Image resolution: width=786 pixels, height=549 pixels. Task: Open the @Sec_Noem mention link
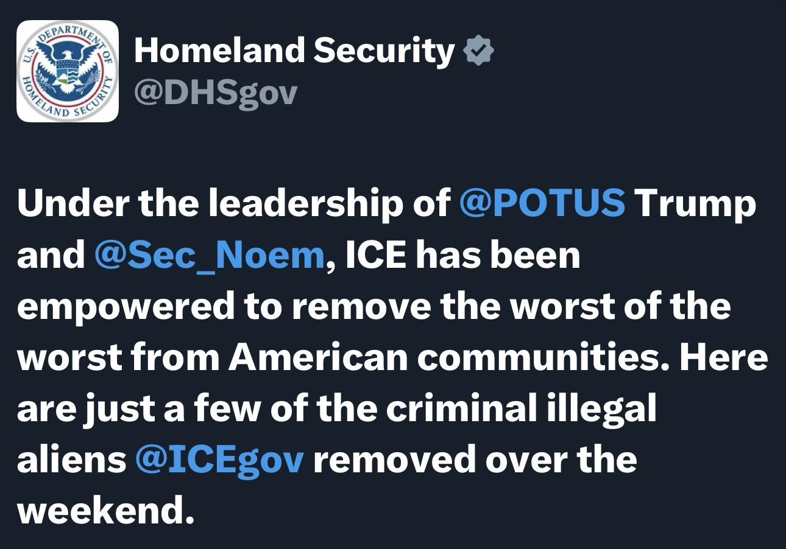tap(209, 256)
